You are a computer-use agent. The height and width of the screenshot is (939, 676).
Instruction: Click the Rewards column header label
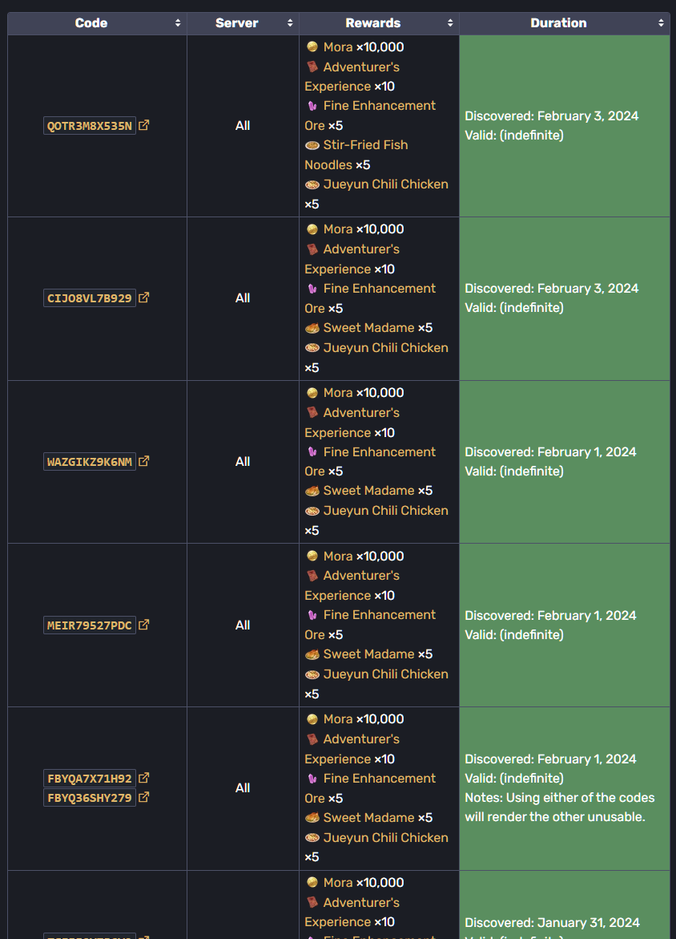[373, 23]
